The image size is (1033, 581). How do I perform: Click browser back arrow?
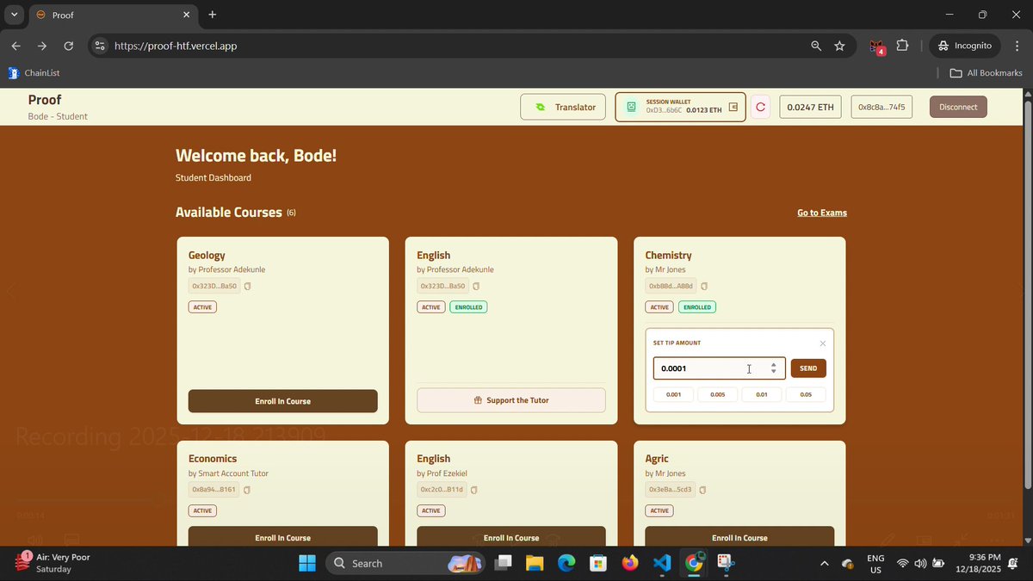(15, 46)
